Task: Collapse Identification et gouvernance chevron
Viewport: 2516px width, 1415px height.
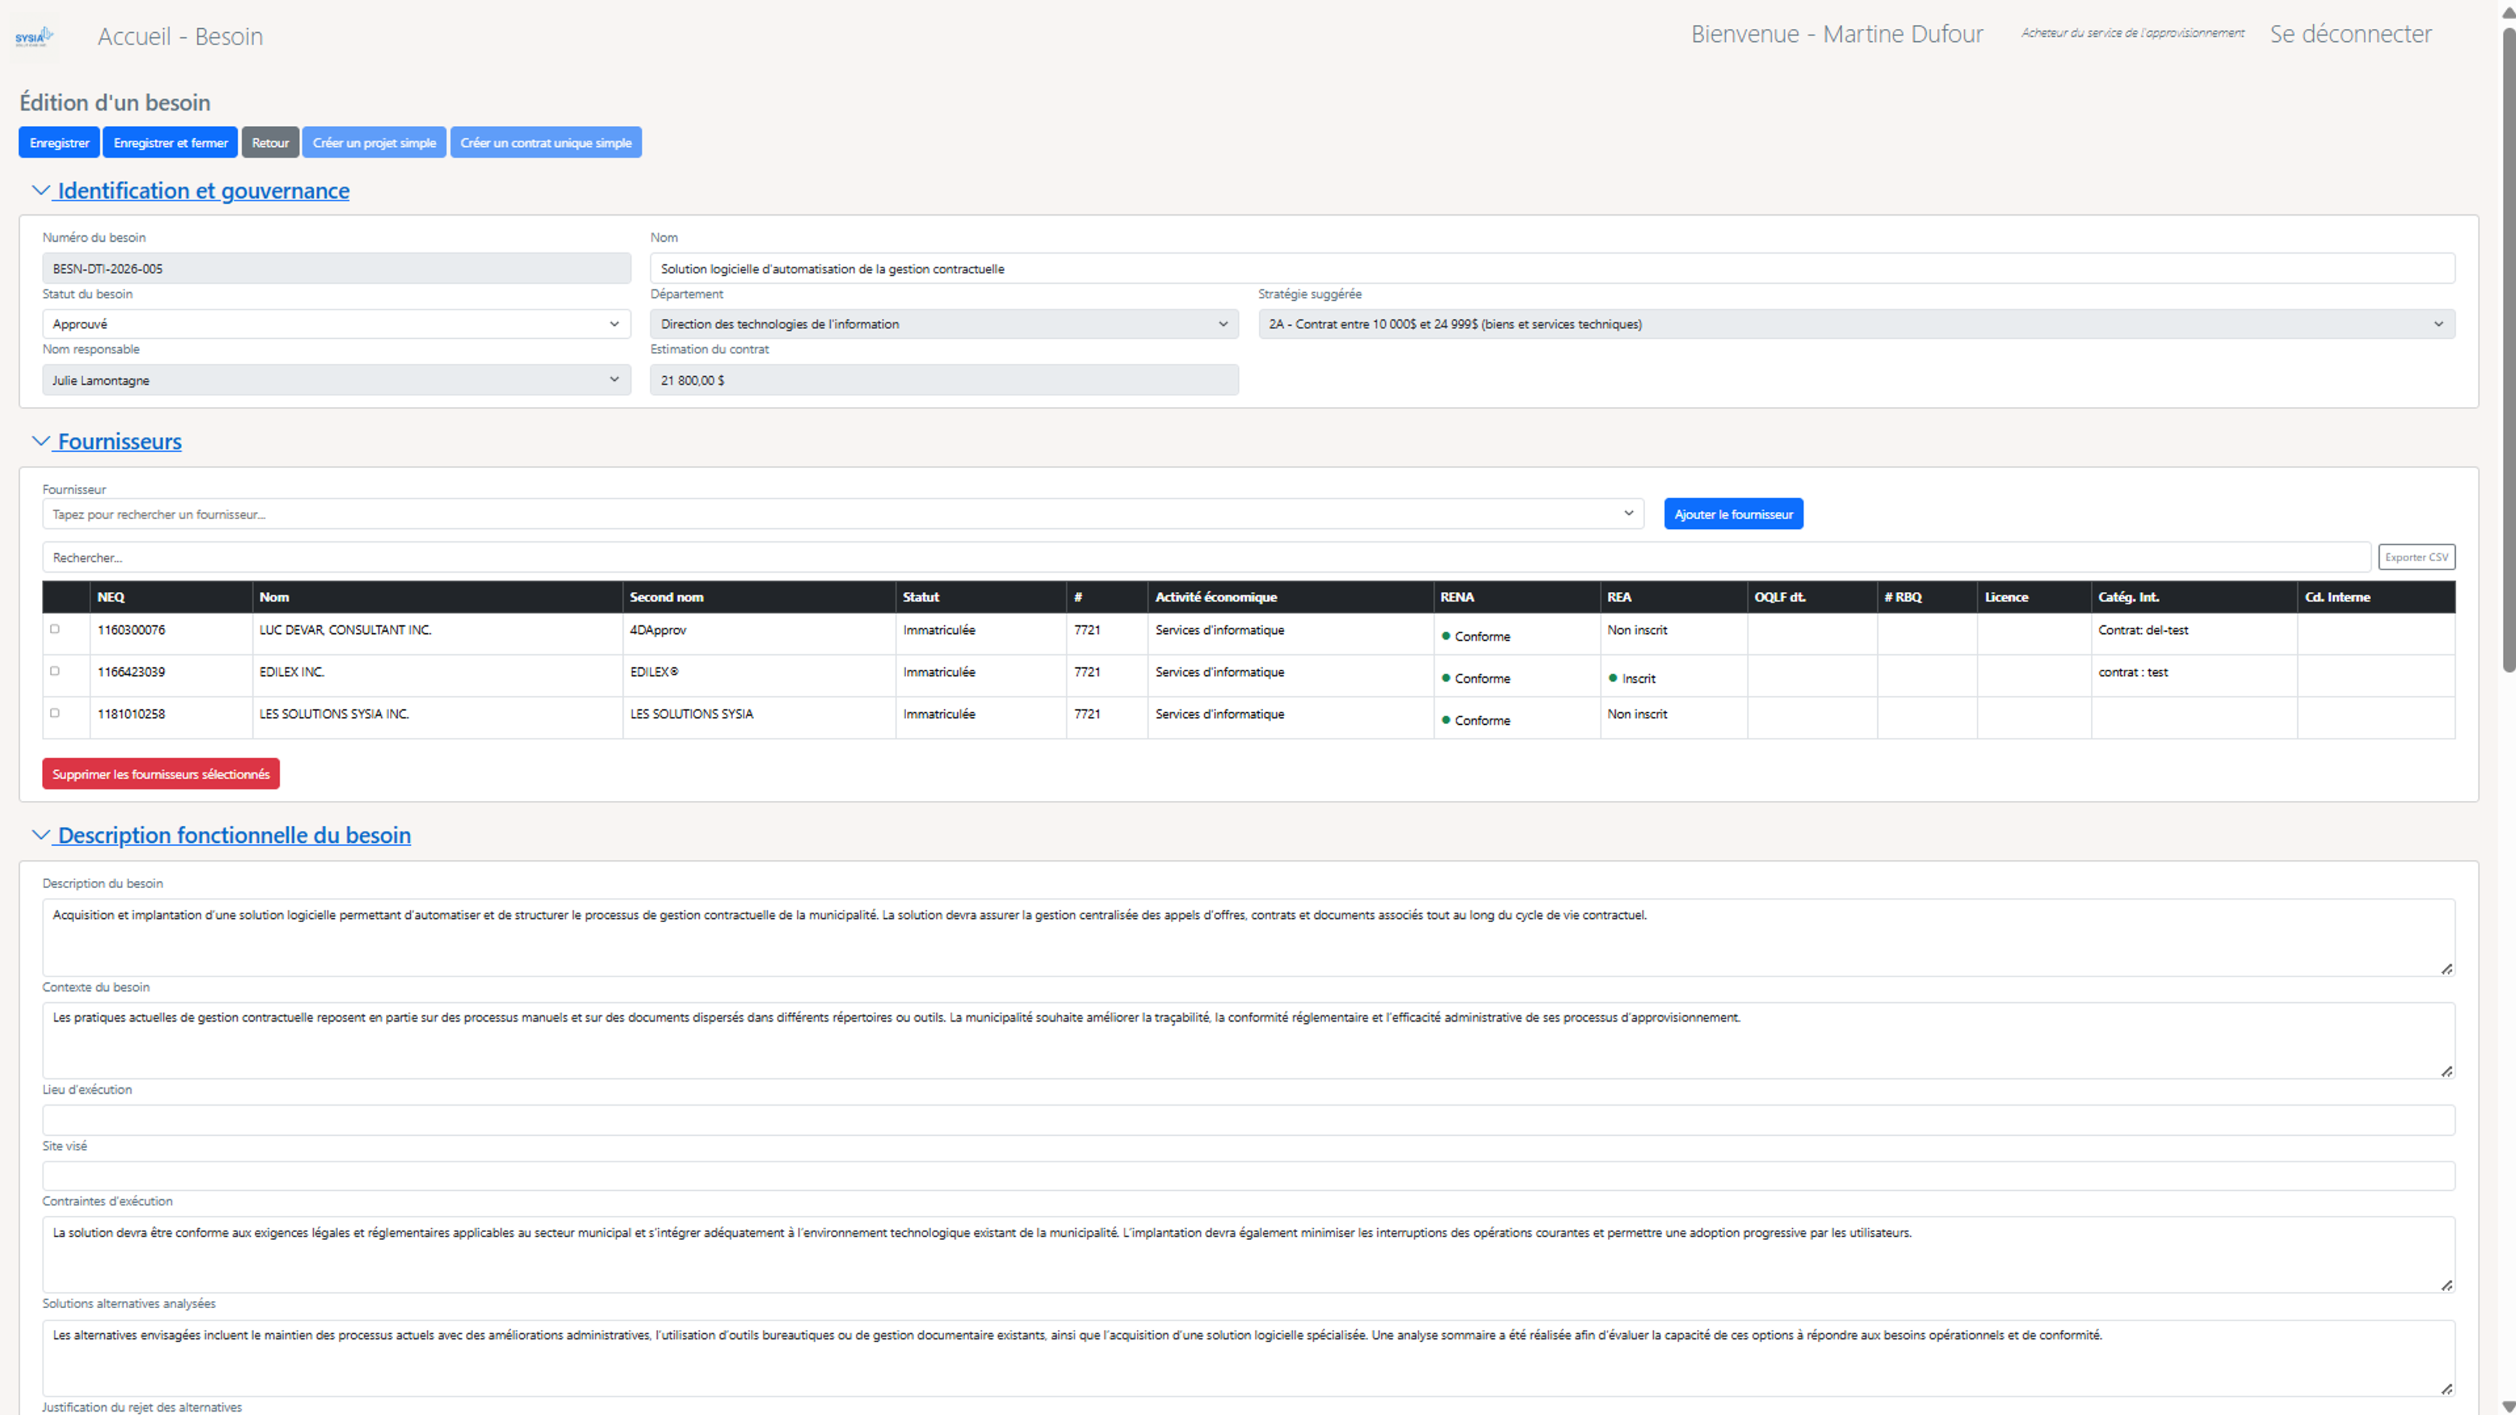Action: (x=40, y=191)
